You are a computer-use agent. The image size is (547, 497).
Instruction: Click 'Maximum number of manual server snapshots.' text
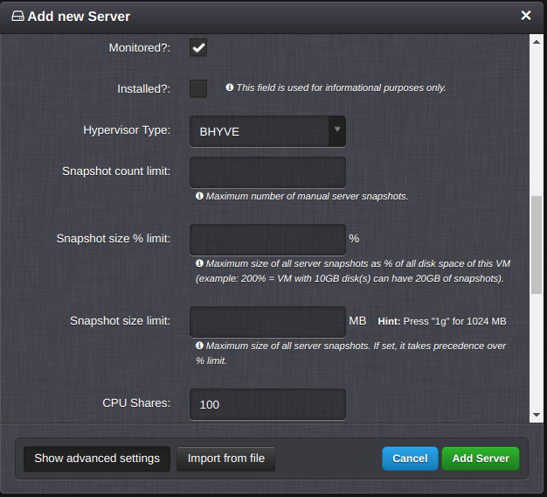pos(307,196)
